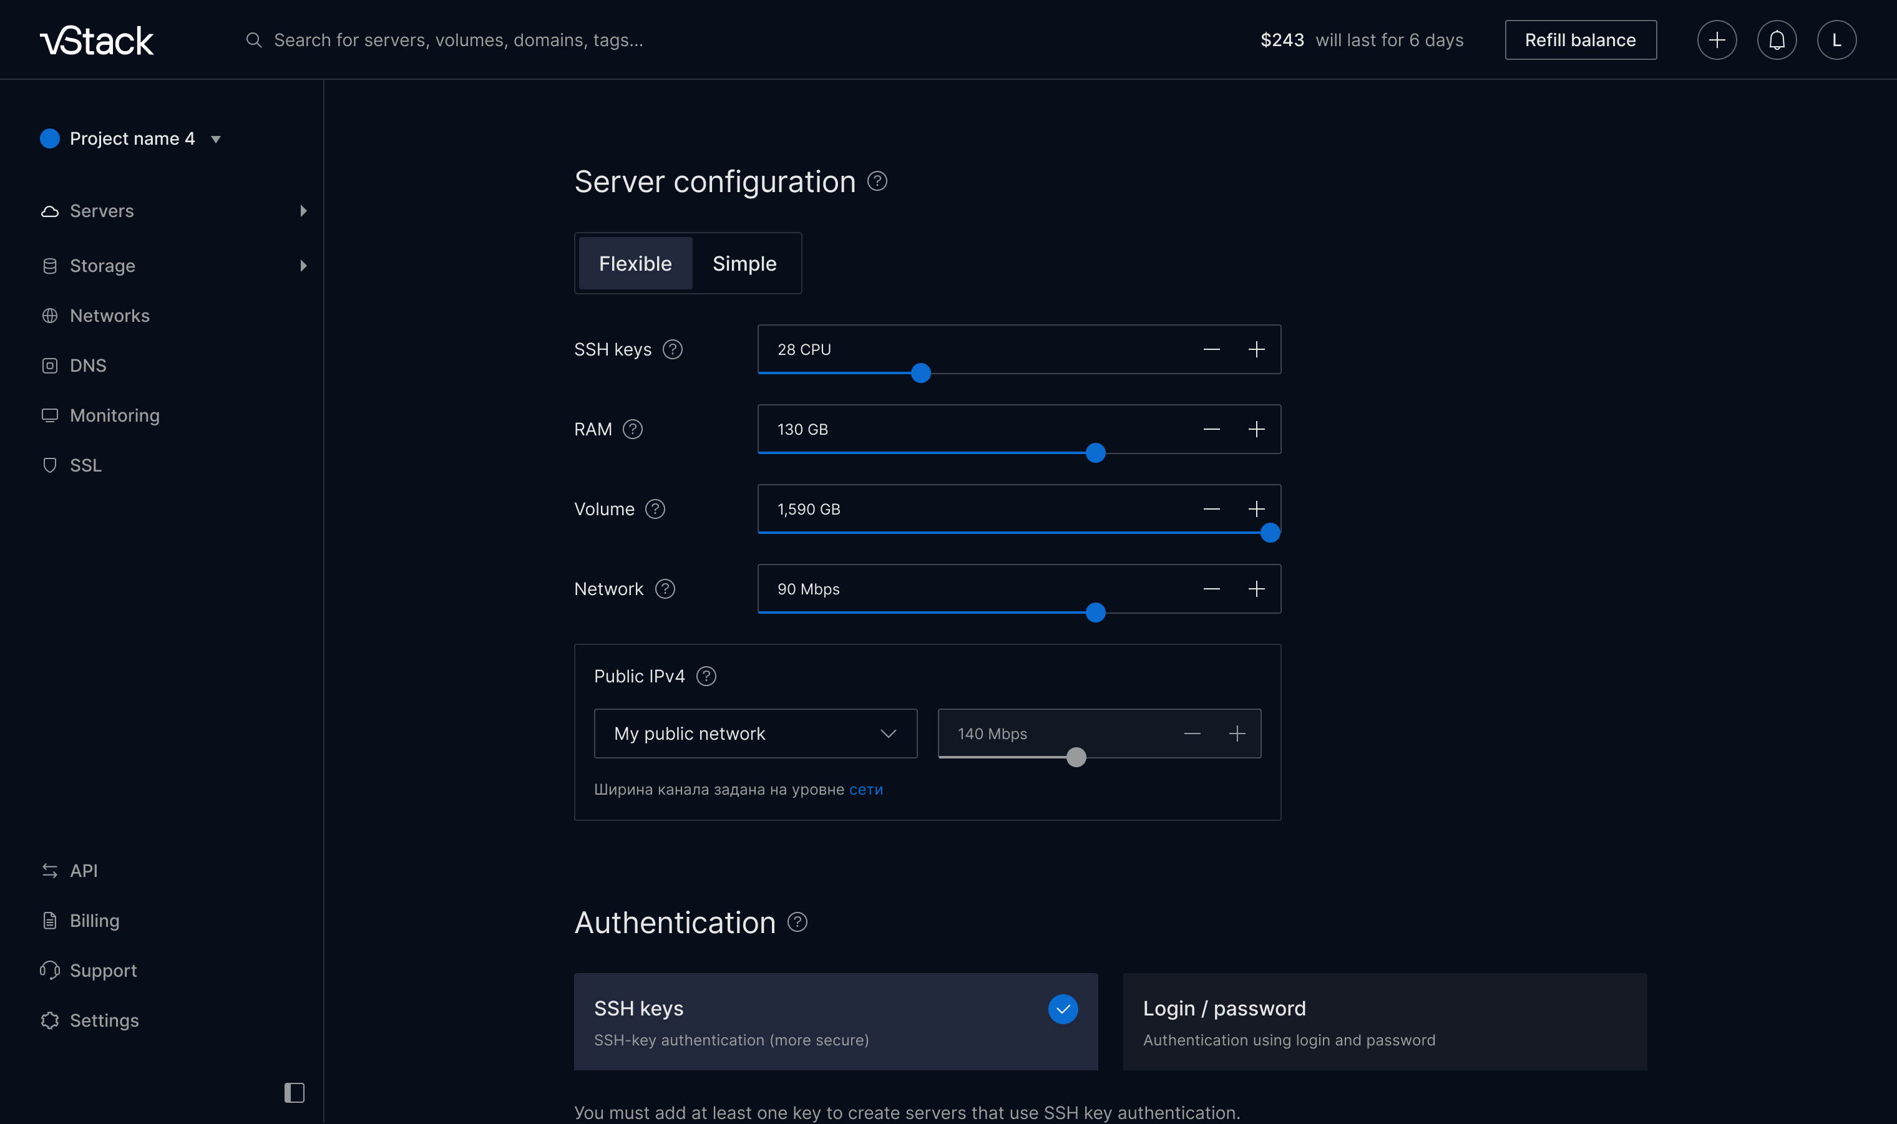Decrease RAM with the minus button
Screen dimensions: 1897x1124
pyautogui.click(x=1211, y=429)
